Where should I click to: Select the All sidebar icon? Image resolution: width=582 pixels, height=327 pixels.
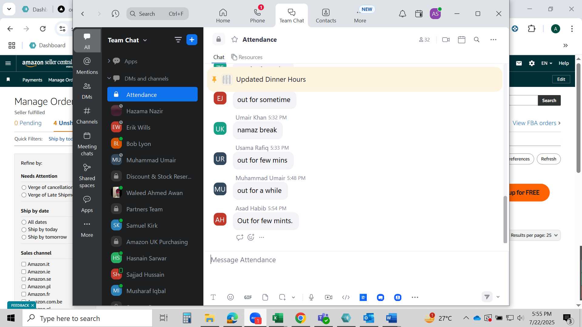point(87,41)
